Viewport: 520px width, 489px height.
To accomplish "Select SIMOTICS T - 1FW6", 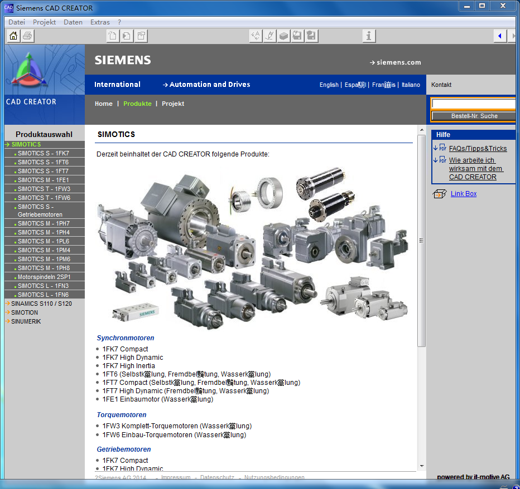I will click(x=45, y=198).
